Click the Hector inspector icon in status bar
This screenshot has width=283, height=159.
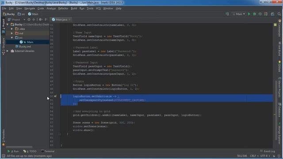pos(279,156)
